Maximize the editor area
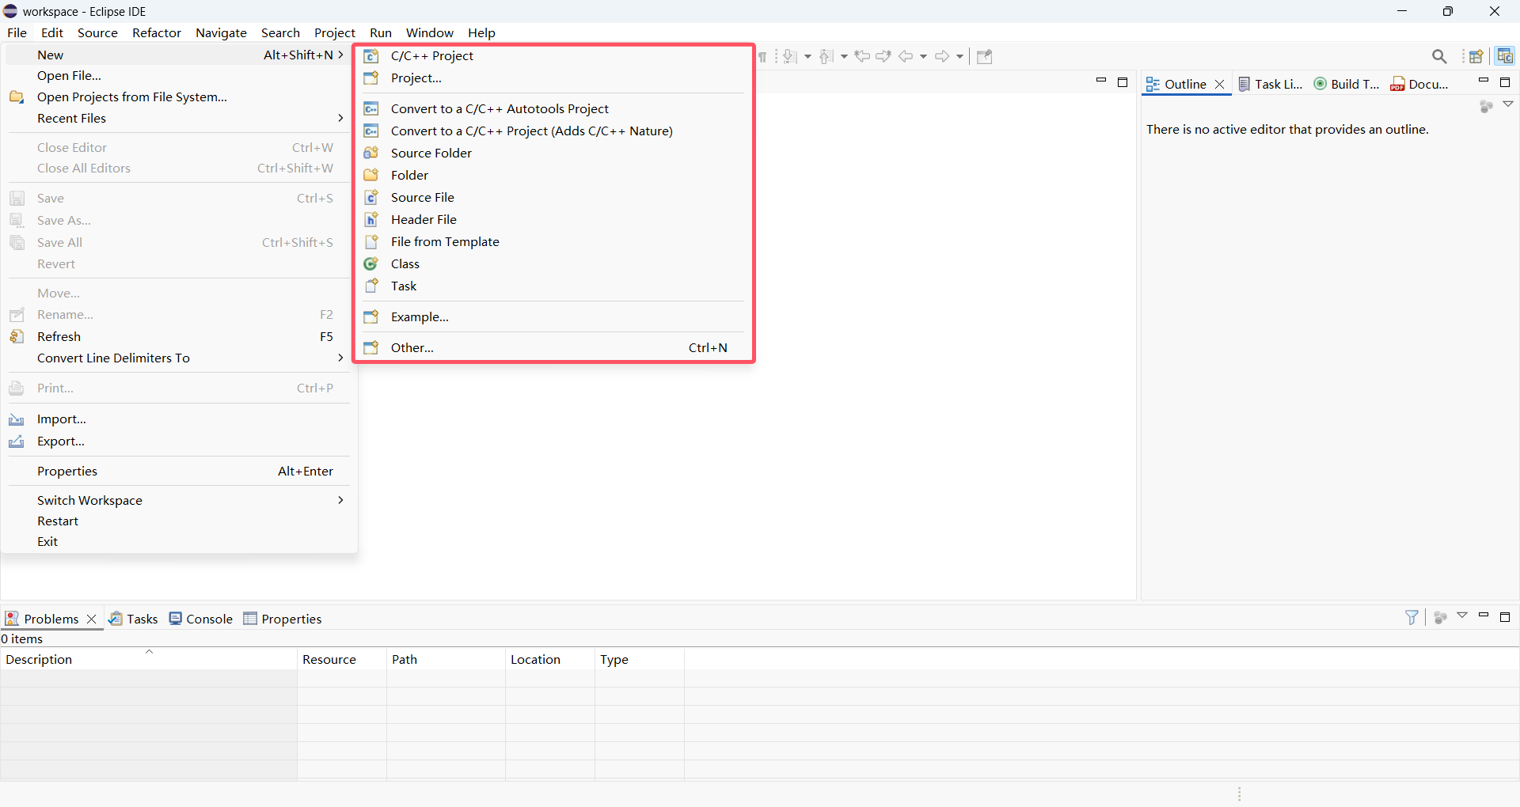This screenshot has height=807, width=1520. point(1123,82)
